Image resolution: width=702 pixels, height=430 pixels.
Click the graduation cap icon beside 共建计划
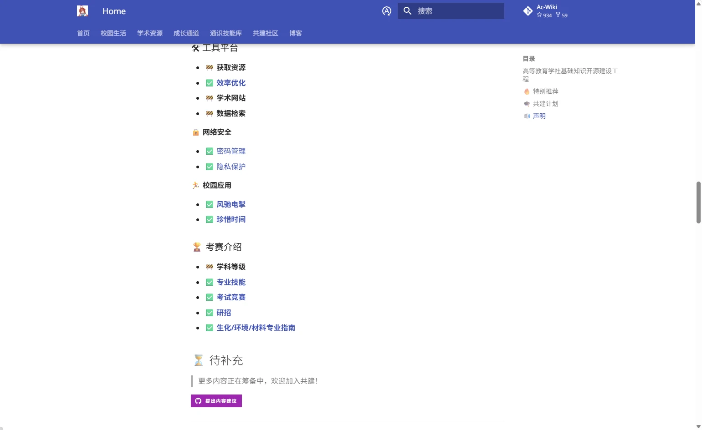527,104
